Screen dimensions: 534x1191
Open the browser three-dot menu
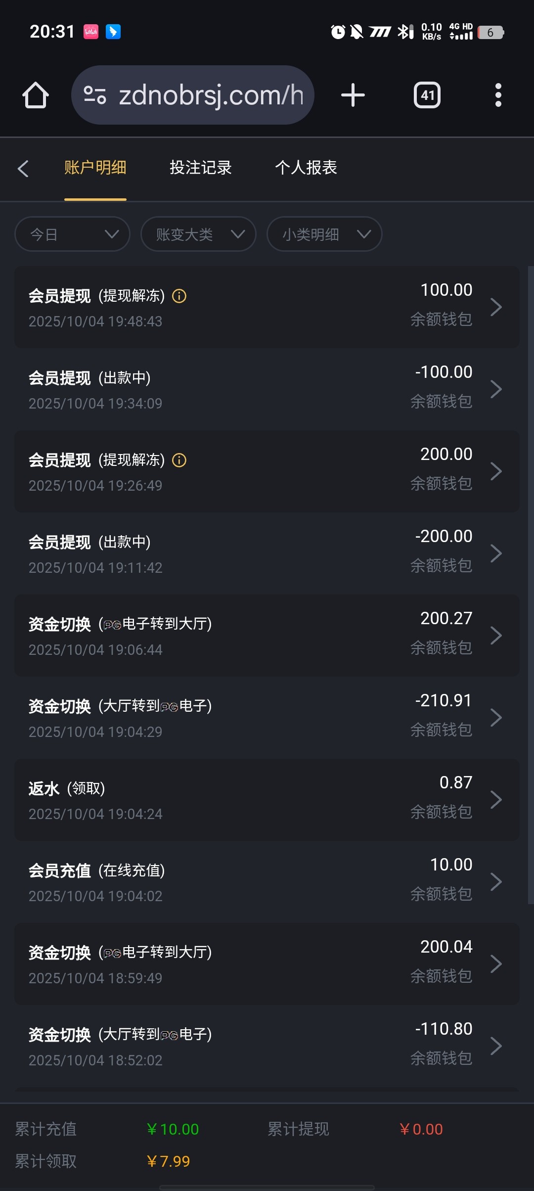pos(498,95)
